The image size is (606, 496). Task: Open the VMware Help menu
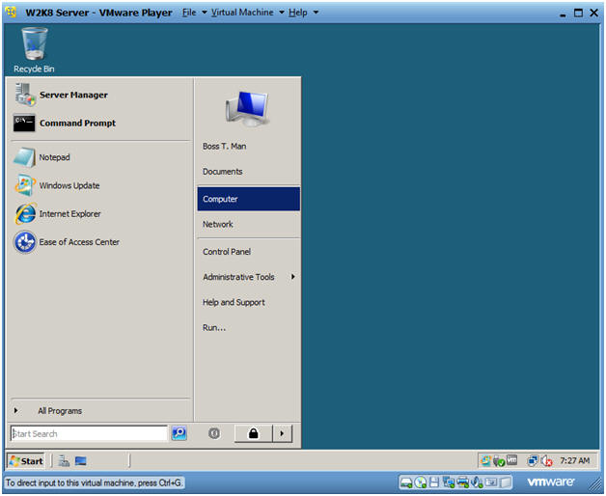297,13
